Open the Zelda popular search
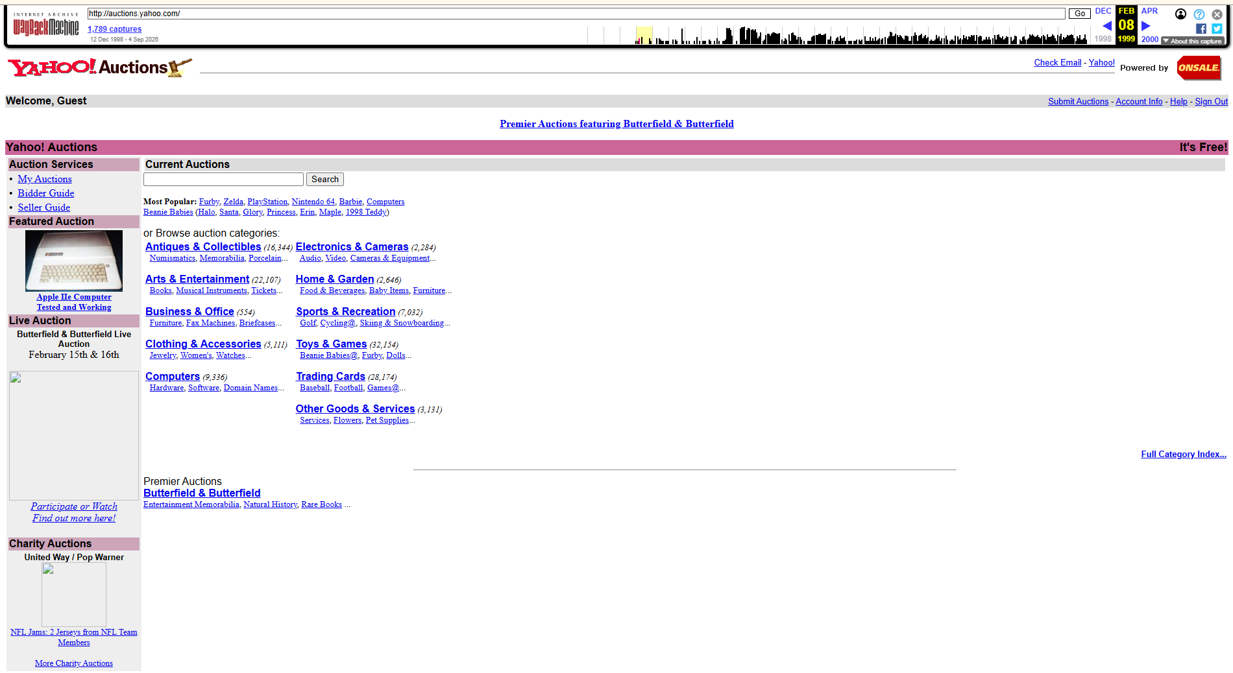The width and height of the screenshot is (1233, 673). 234,202
